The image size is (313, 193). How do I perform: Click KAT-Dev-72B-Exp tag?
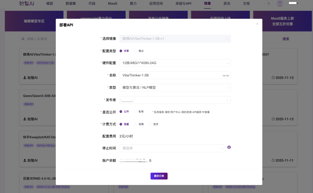(x=46, y=146)
